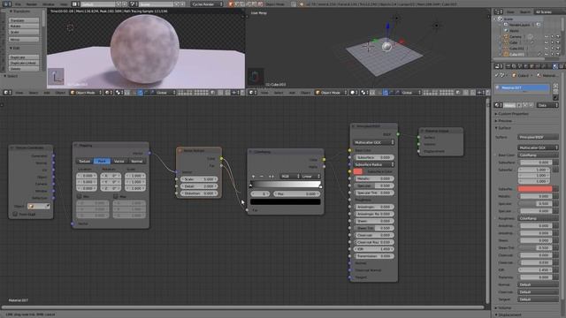Remove a color stop with the ColorRamp minus icon
Viewport: 566px width, 318px height.
point(262,177)
